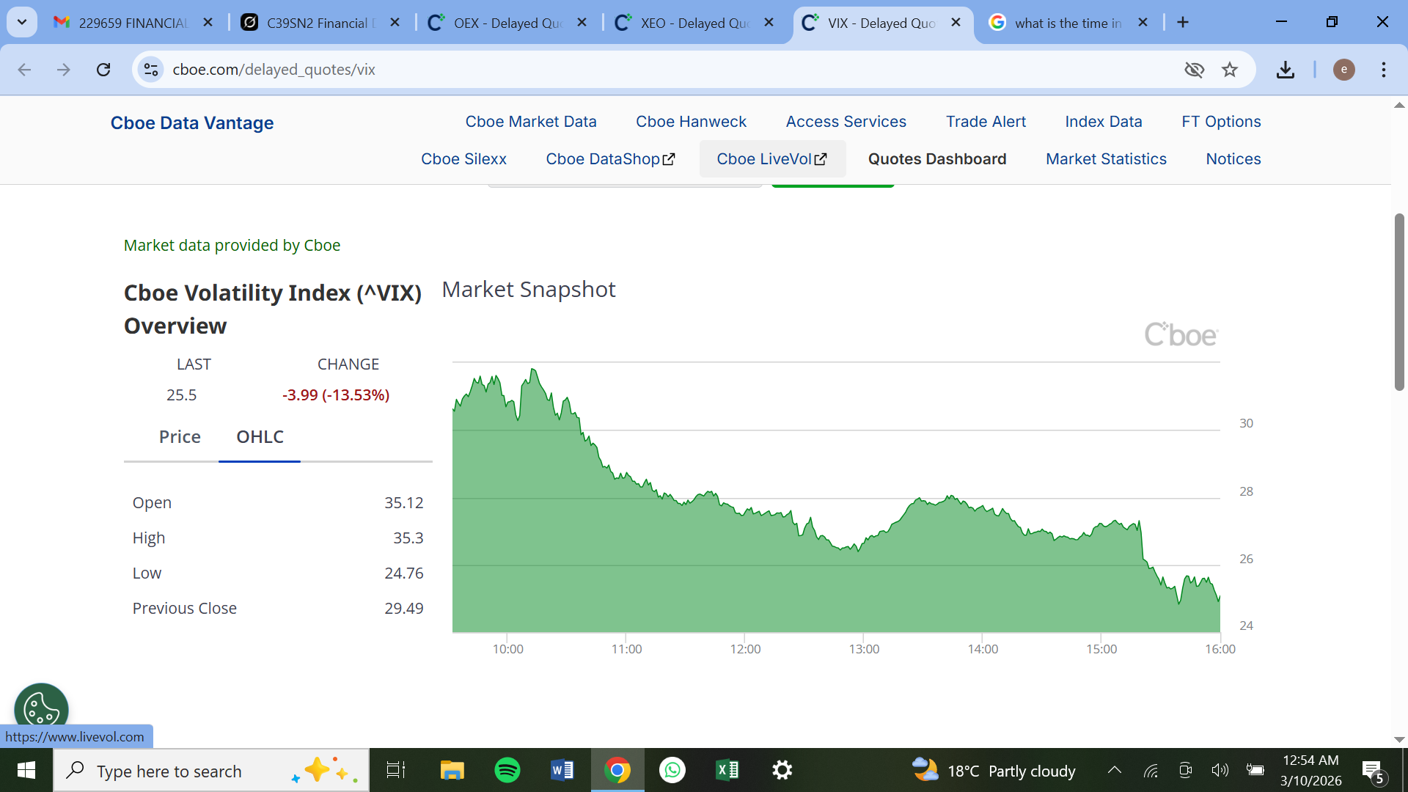Open Microsoft Excel from the taskbar
The height and width of the screenshot is (792, 1408).
click(x=727, y=770)
